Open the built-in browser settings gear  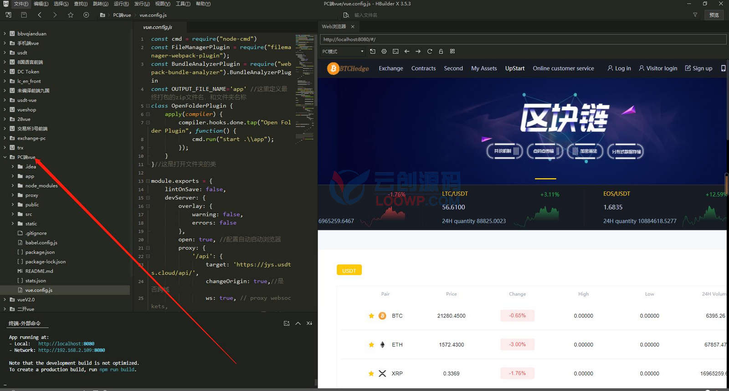point(384,51)
